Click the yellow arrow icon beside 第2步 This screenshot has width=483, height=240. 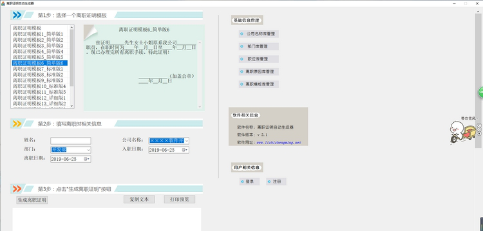(17, 124)
